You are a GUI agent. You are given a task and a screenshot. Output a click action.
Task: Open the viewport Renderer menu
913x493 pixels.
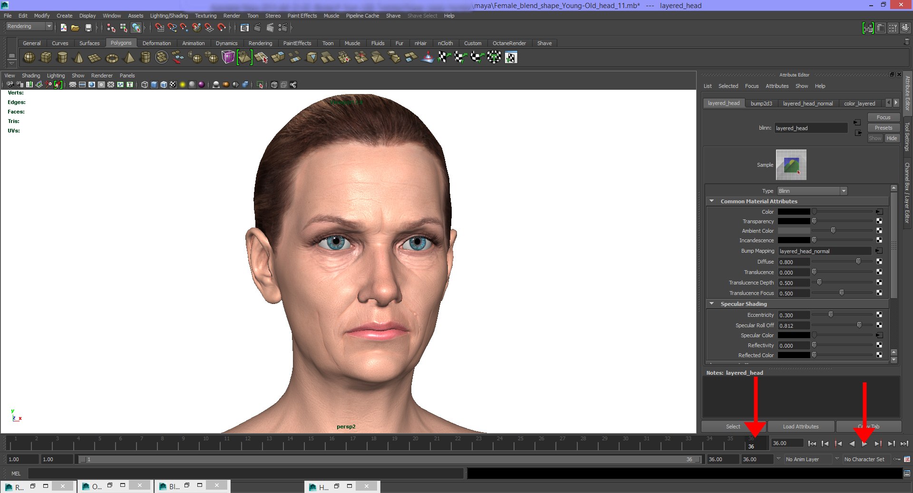(x=102, y=76)
